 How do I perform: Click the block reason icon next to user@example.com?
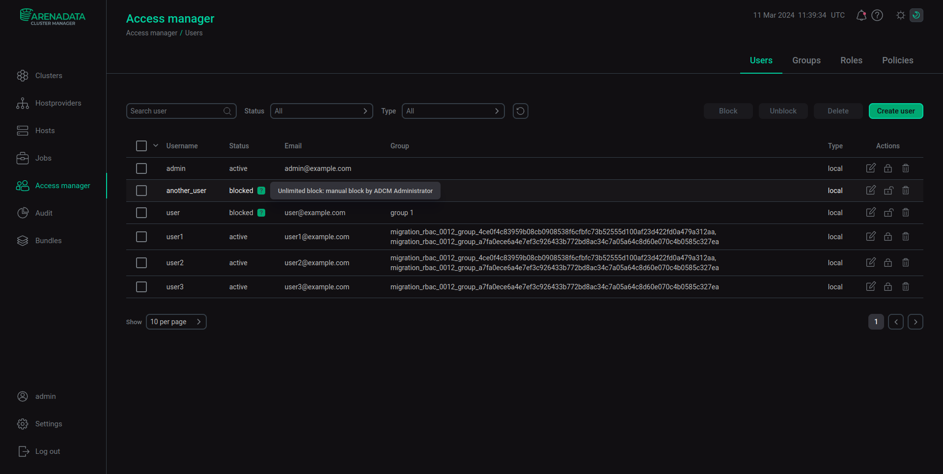tap(261, 213)
